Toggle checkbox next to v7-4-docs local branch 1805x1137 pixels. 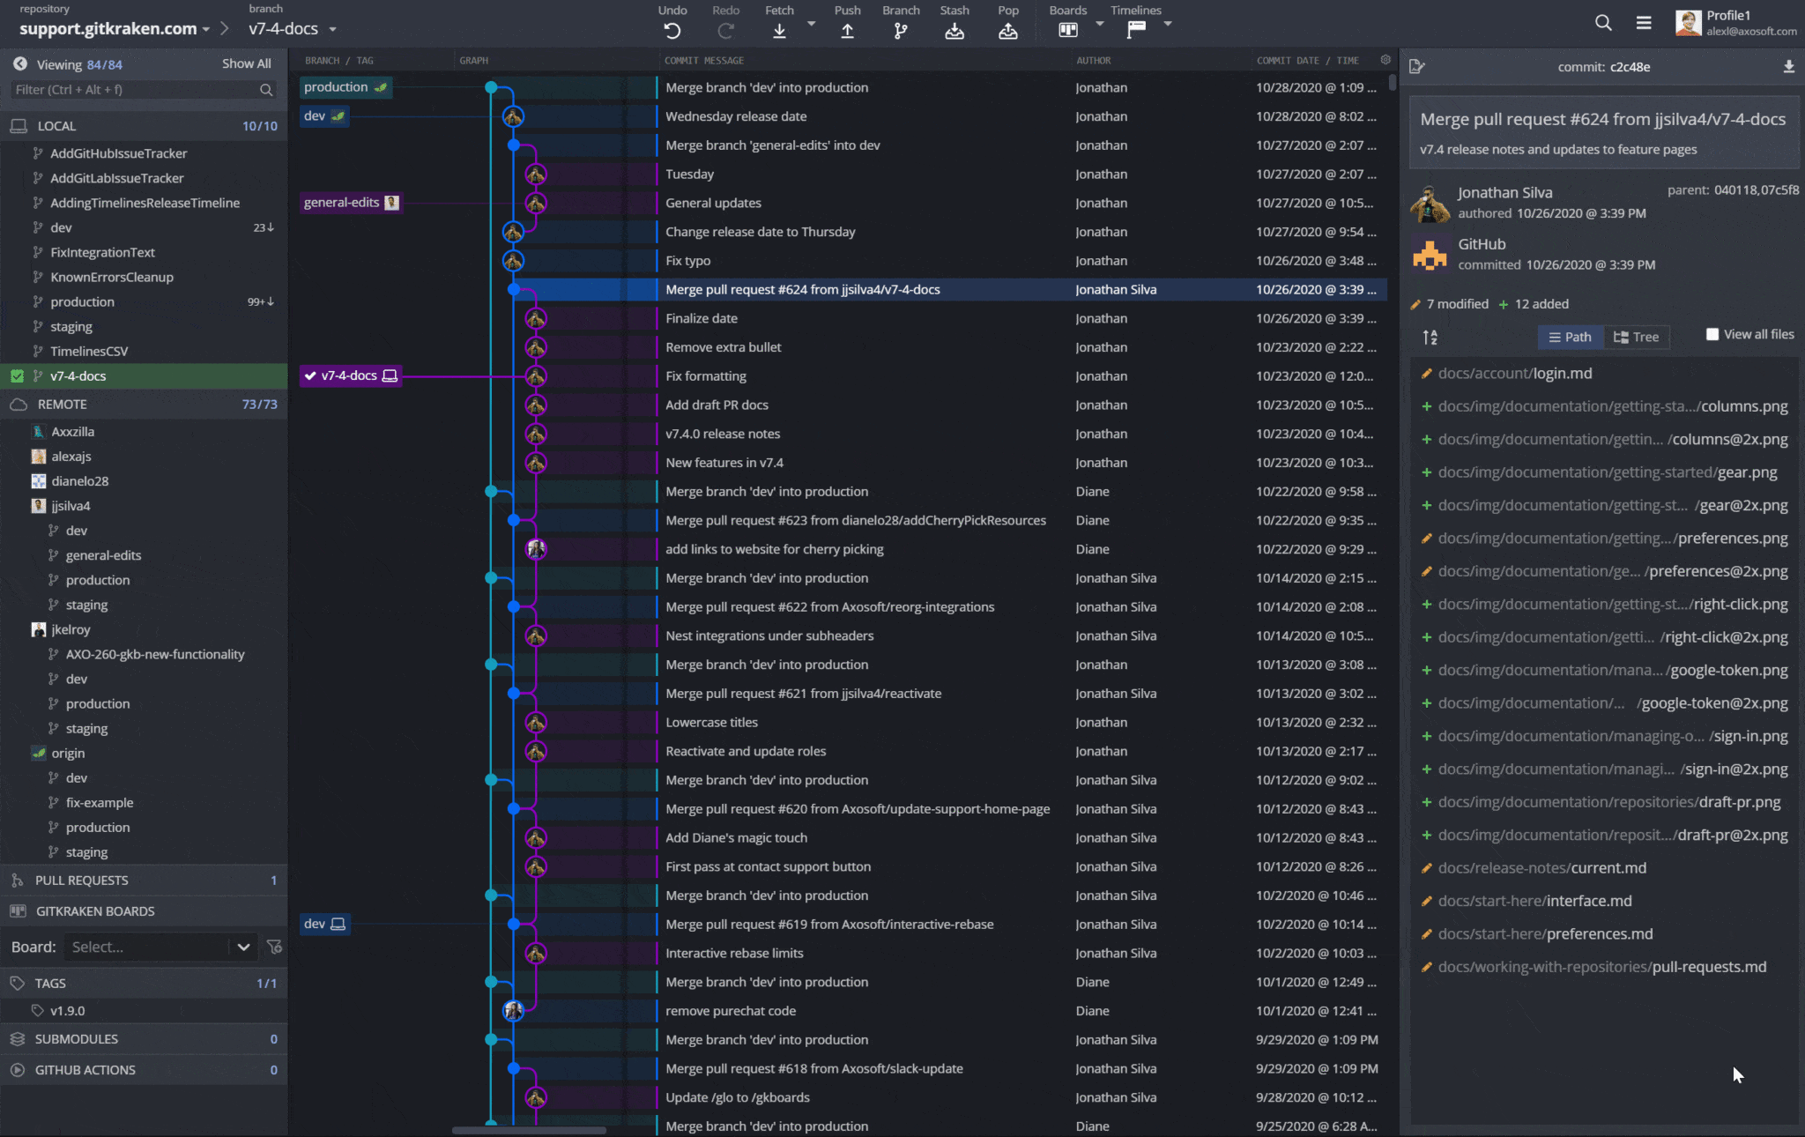pos(17,376)
